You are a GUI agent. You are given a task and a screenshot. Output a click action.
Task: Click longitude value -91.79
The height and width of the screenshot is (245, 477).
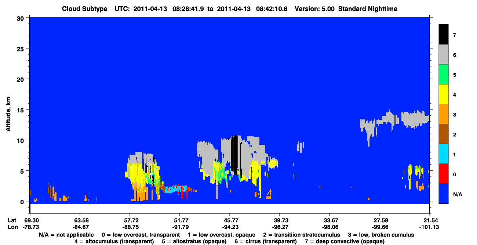(180, 227)
